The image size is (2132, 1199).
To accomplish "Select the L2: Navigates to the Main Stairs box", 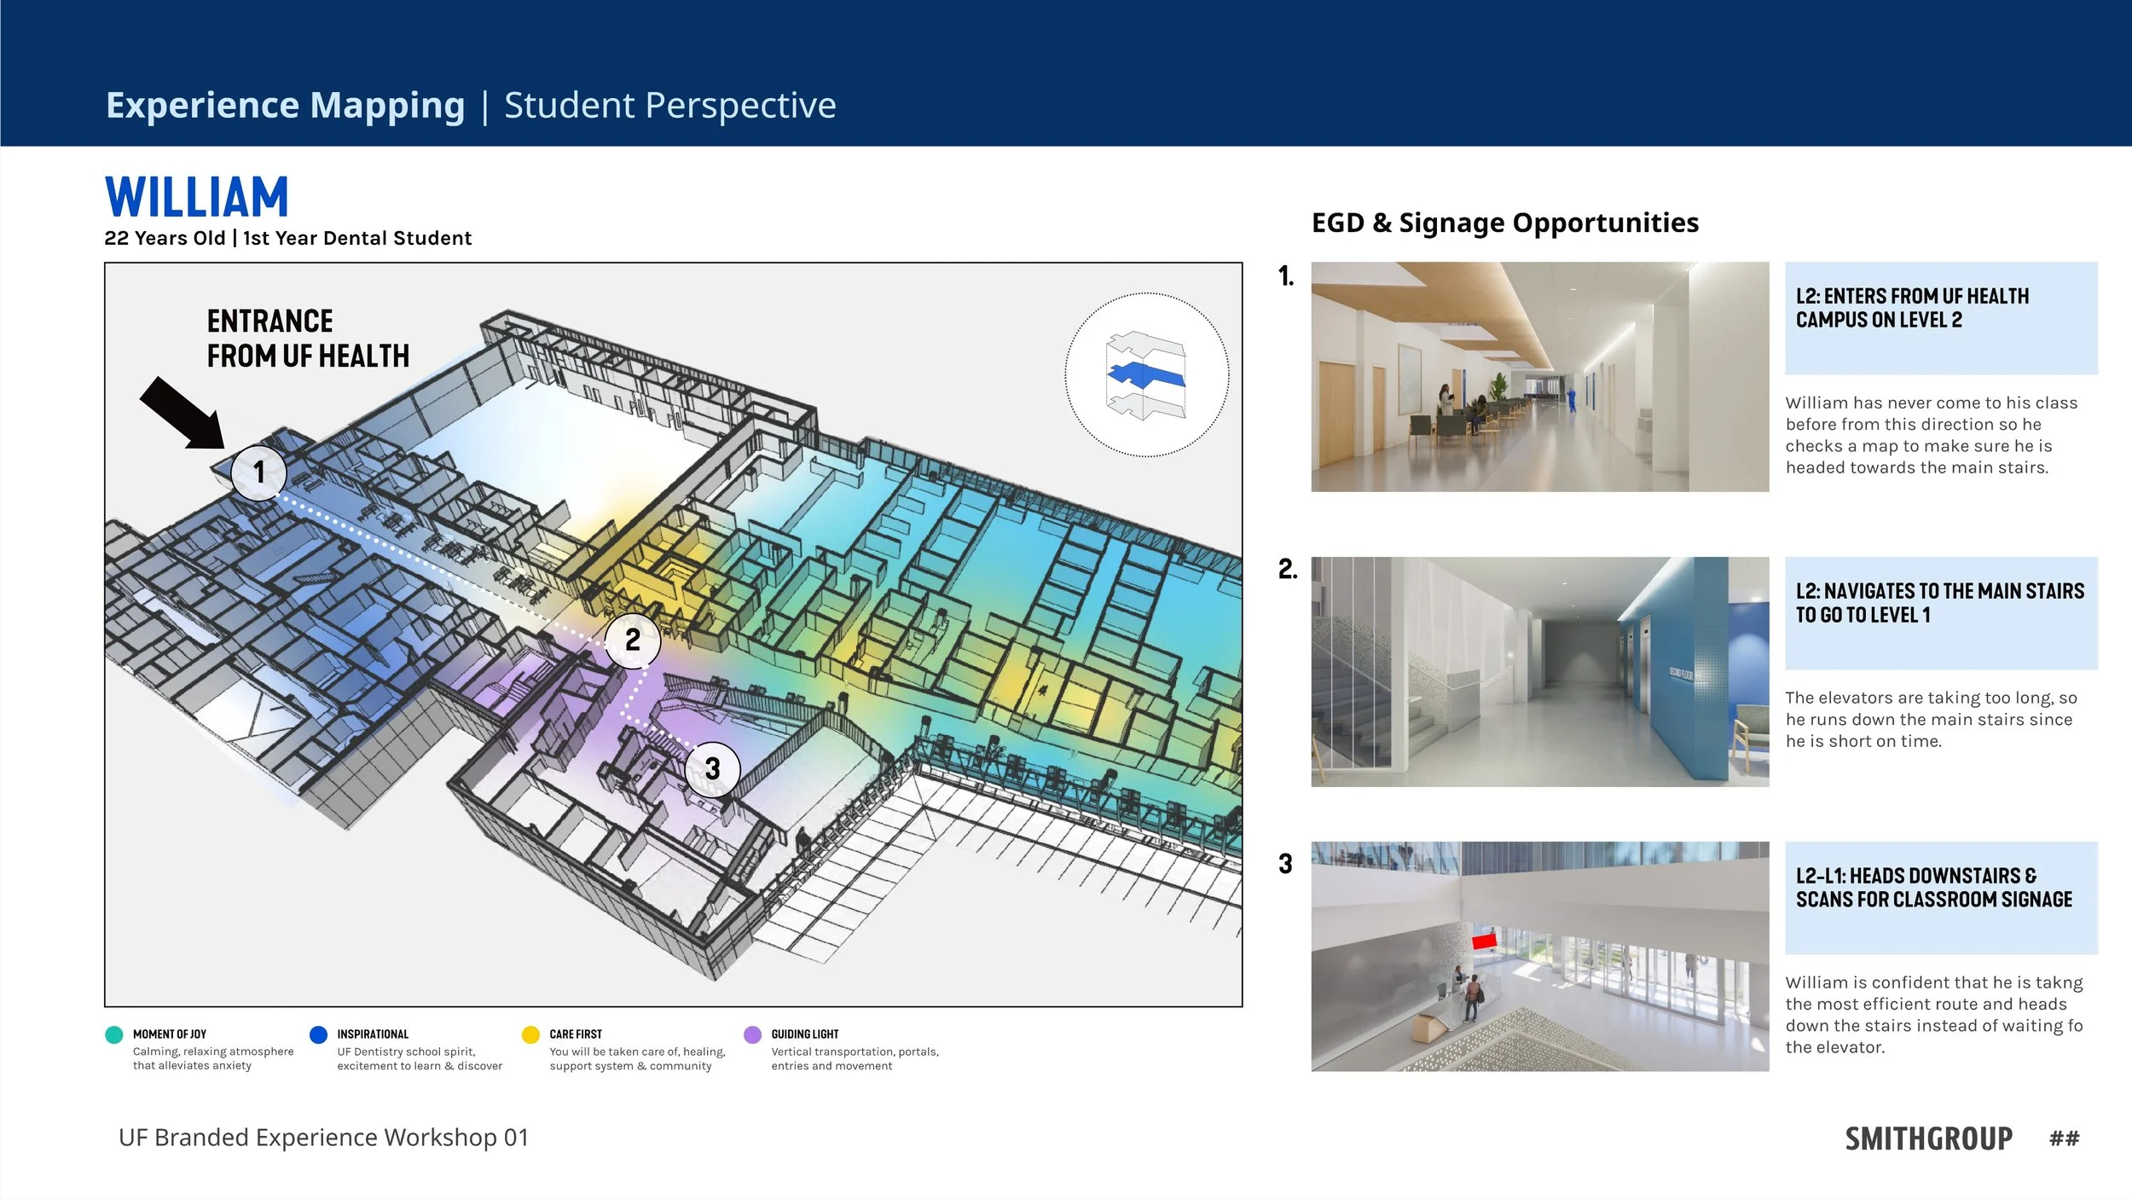I will 1940,612.
